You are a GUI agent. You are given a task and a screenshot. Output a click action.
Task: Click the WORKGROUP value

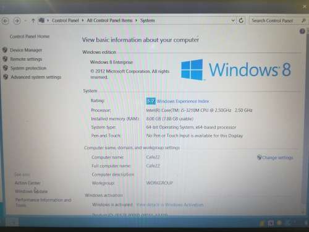159,183
